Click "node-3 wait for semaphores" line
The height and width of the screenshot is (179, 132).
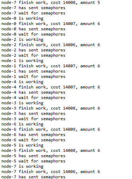[33, 119]
